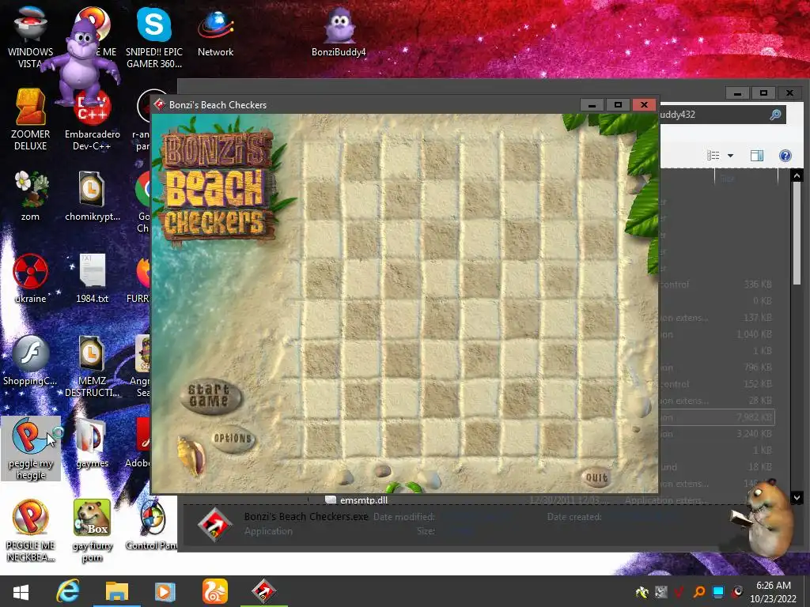Image resolution: width=810 pixels, height=607 pixels.
Task: Select the BonziBuddy4 desktop icon
Action: [x=339, y=32]
